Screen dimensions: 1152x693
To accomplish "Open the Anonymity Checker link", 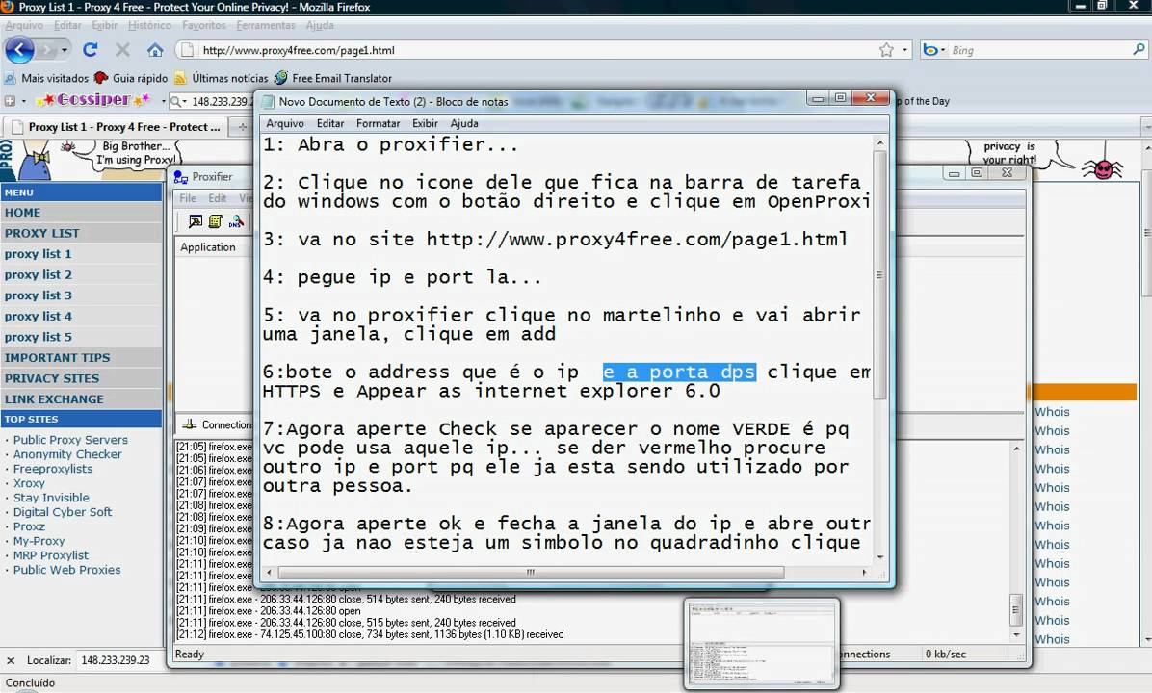I will click(67, 453).
